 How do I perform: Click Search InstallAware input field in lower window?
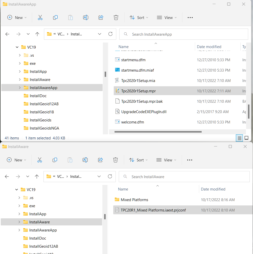point(184,177)
